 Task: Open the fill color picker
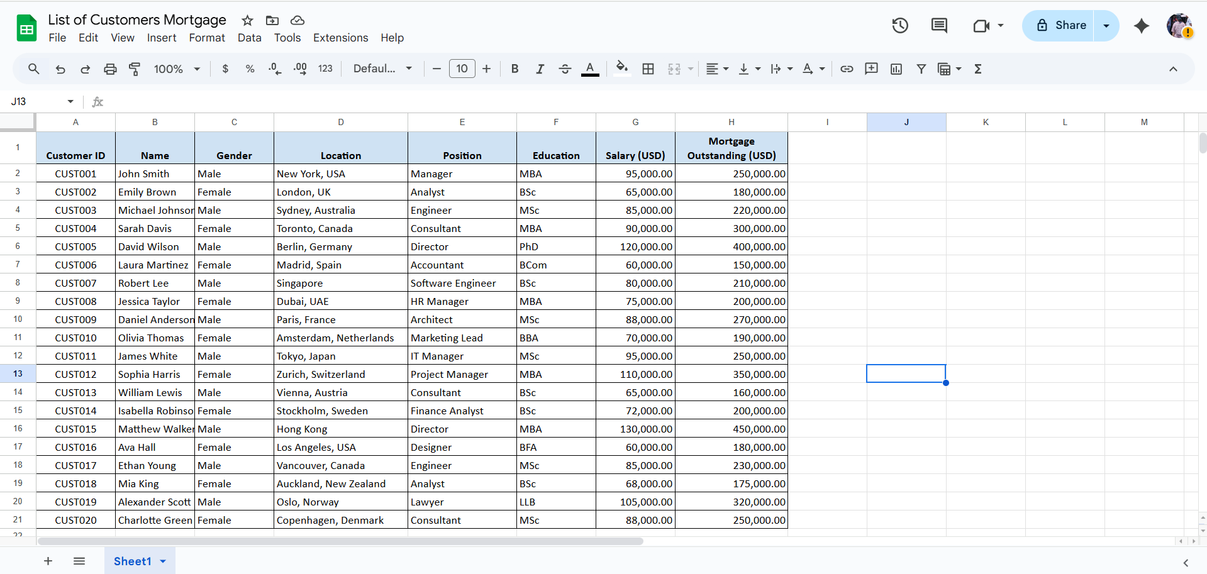tap(621, 69)
